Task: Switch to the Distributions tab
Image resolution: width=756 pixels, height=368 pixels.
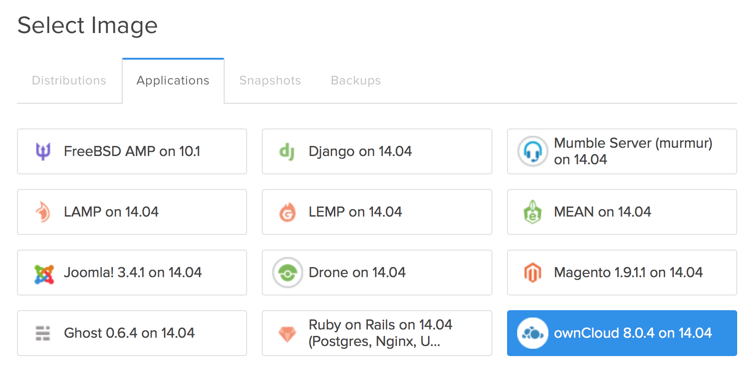Action: [69, 80]
